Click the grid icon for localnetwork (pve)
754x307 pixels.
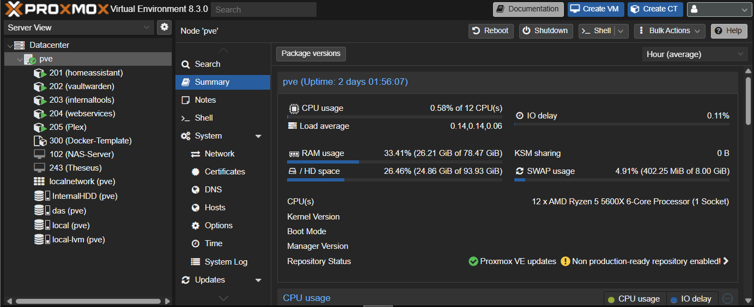[39, 181]
